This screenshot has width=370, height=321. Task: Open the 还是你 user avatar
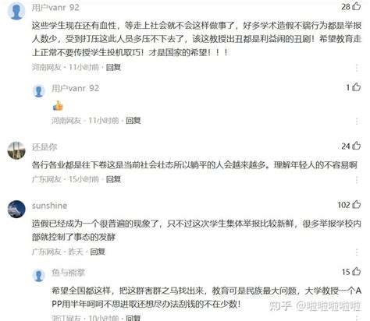16,150
